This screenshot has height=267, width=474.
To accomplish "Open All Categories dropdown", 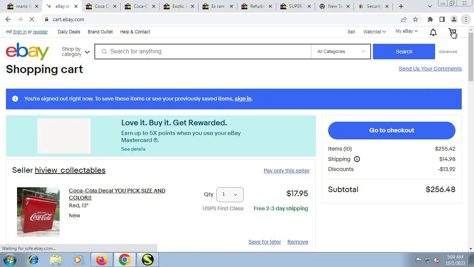I will 341,52.
